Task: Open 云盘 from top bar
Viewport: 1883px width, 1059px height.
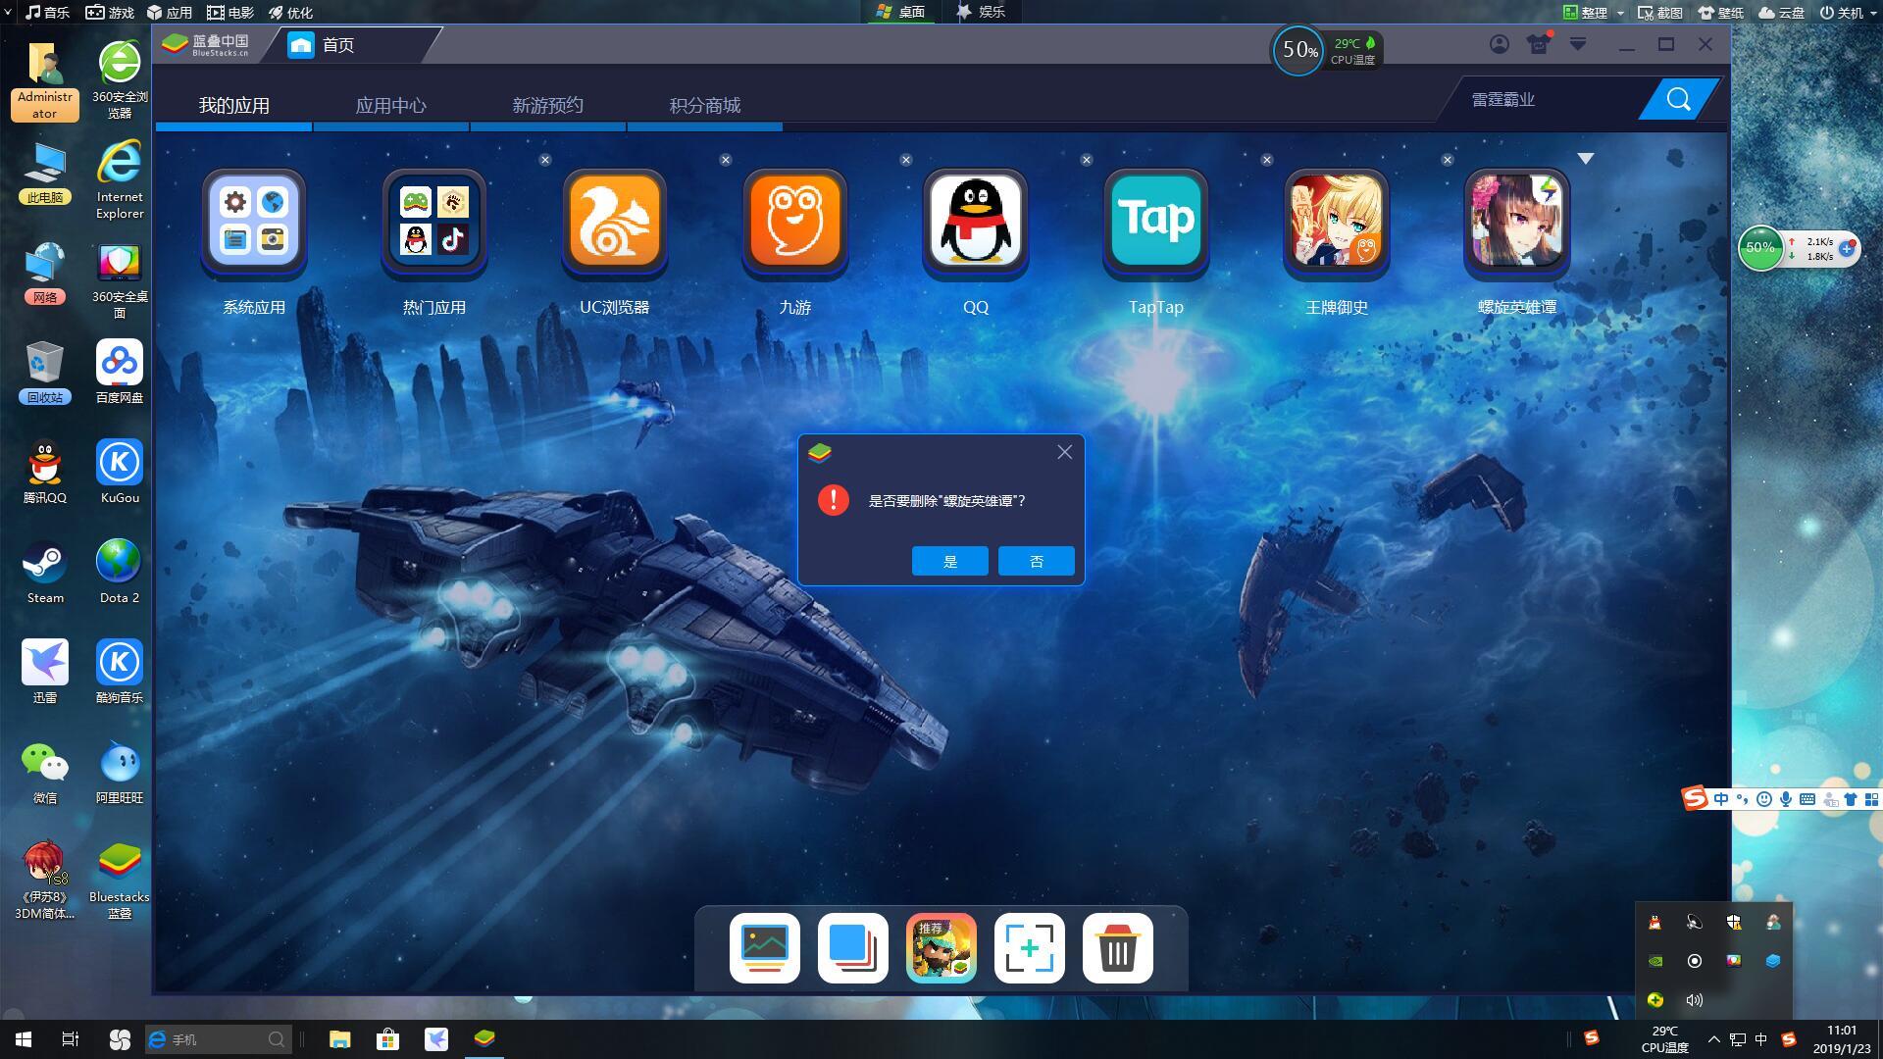Action: (1782, 13)
